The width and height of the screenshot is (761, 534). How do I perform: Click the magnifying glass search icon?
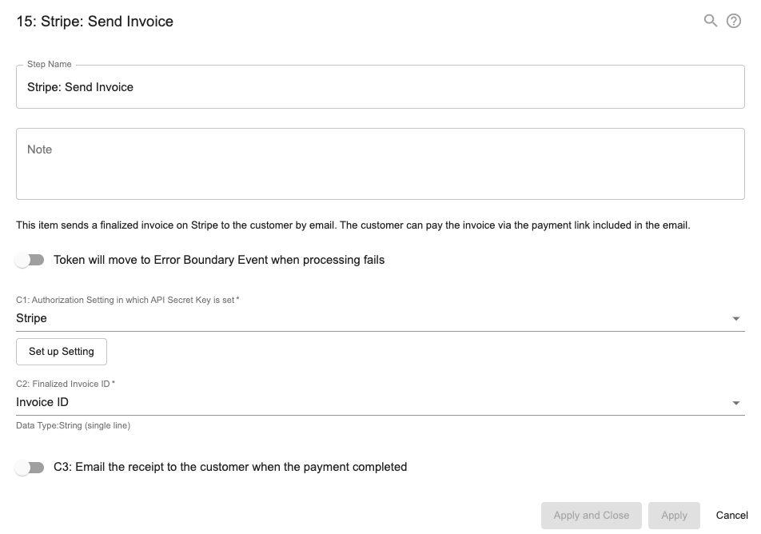711,22
